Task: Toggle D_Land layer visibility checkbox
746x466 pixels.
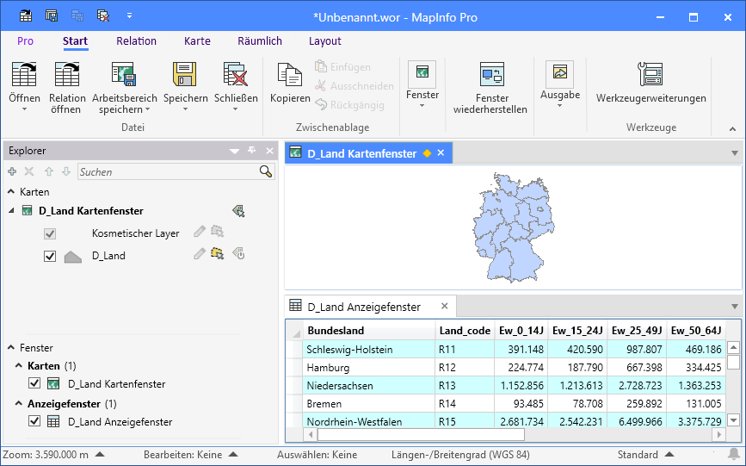Action: click(50, 256)
